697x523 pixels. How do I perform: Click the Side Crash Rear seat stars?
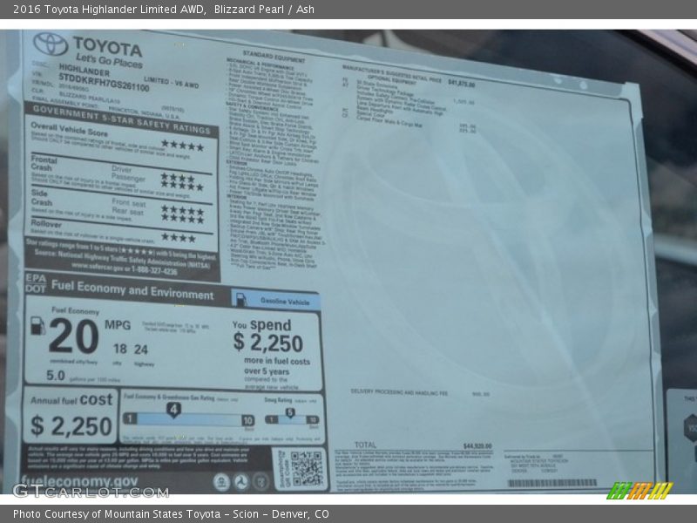click(183, 219)
